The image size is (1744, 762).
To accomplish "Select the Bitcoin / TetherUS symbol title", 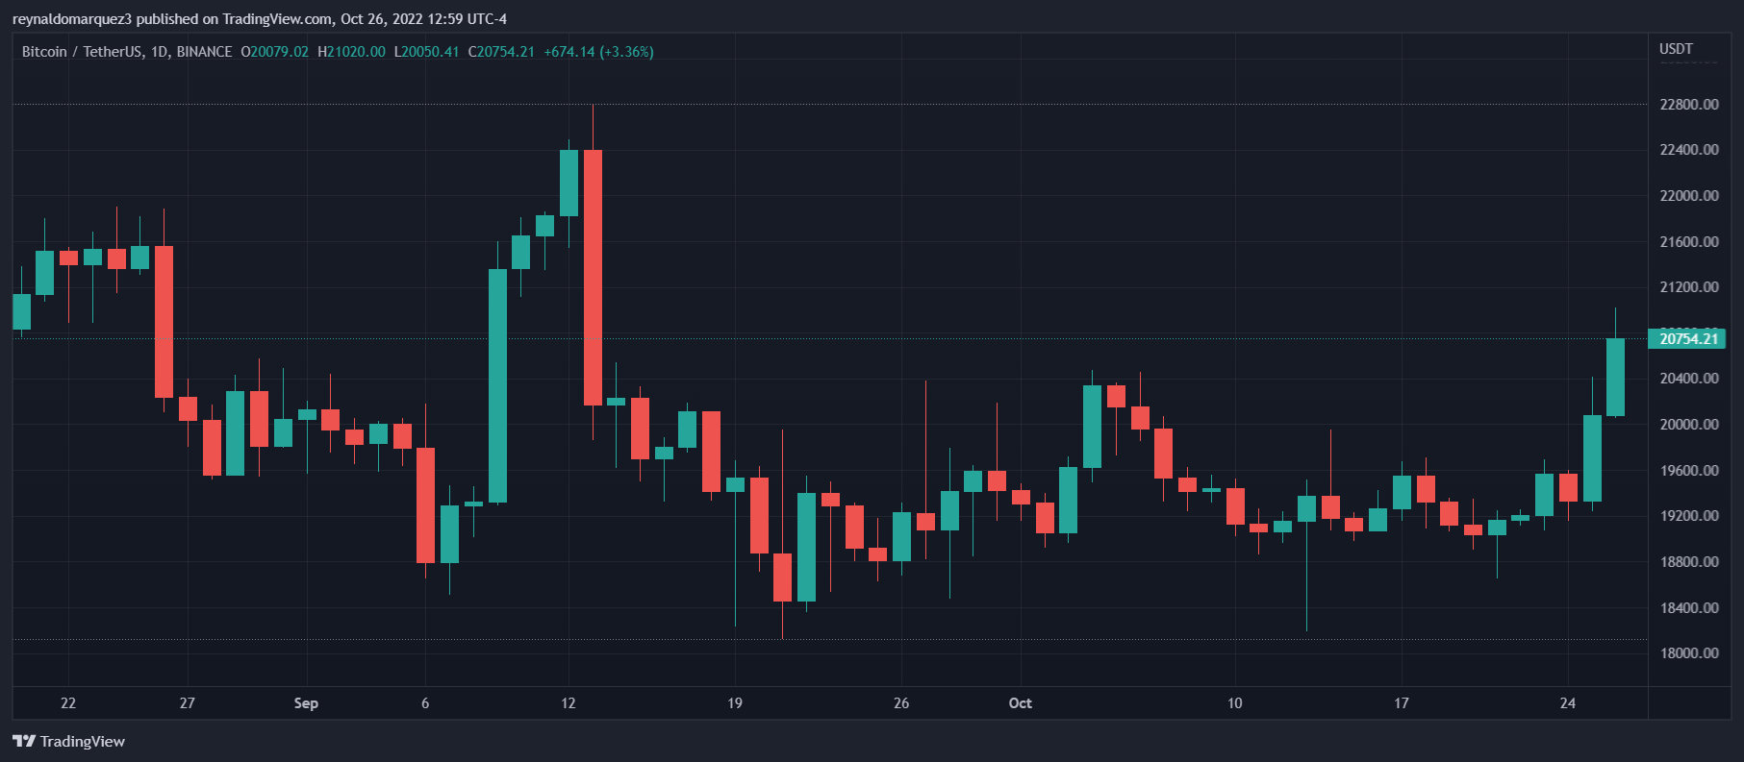I will (126, 52).
